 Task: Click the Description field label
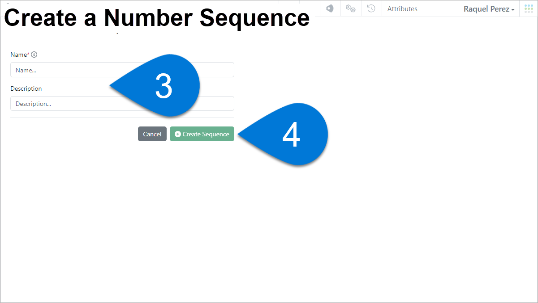point(26,88)
